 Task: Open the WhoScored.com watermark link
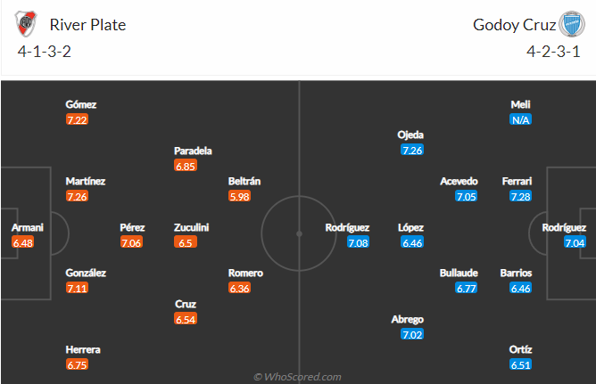pos(297,377)
